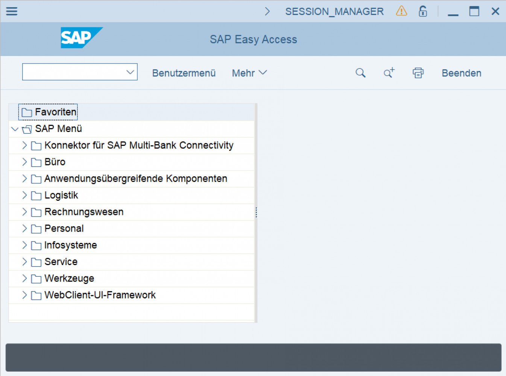Expand the Infosysteme folder
Viewport: 506px width, 376px height.
24,245
